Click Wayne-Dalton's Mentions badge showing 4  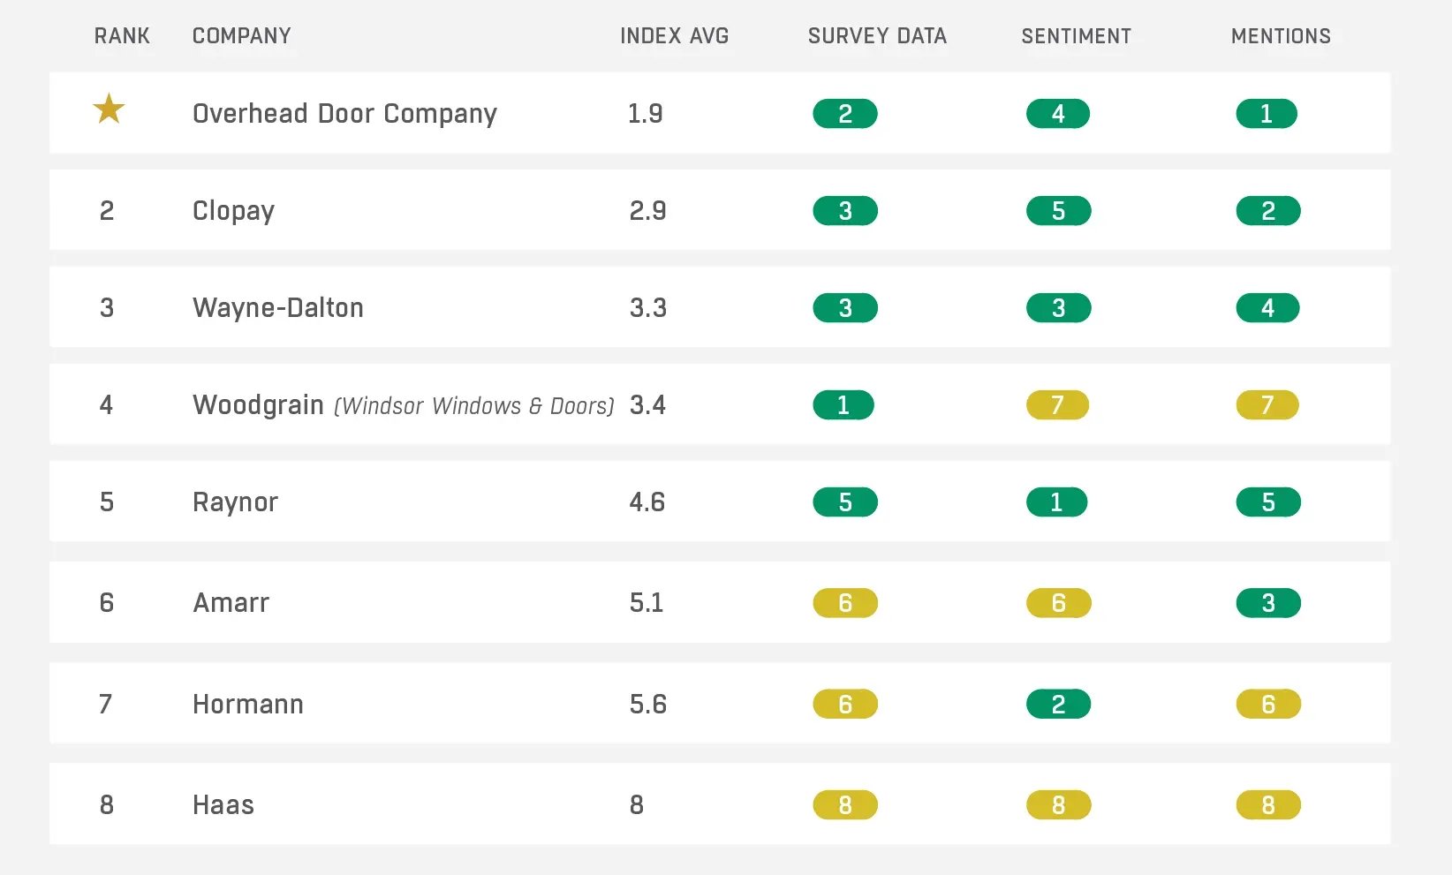[x=1267, y=308]
